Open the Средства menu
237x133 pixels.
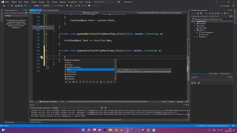[63, 2]
